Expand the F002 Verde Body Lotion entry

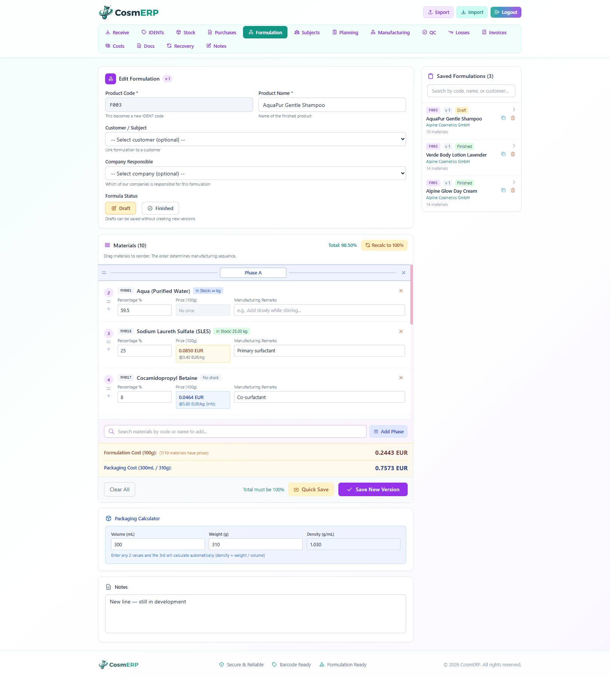coord(514,146)
